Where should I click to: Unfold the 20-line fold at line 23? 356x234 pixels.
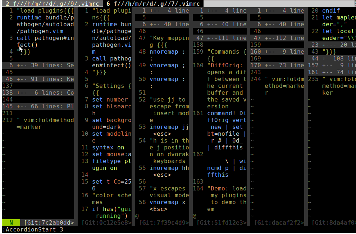[332, 45]
